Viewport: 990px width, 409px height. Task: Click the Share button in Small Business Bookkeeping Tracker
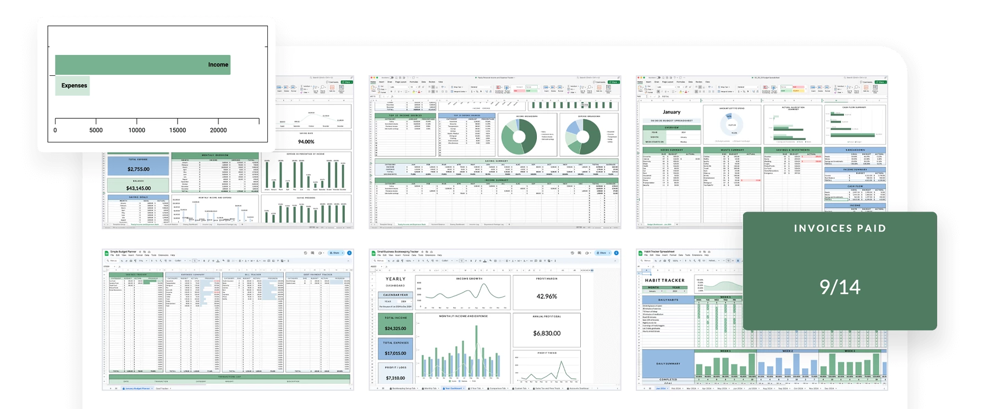[x=602, y=253]
